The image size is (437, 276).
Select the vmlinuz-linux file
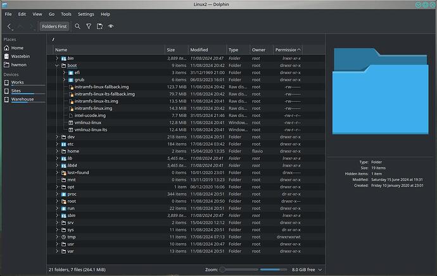point(87,123)
